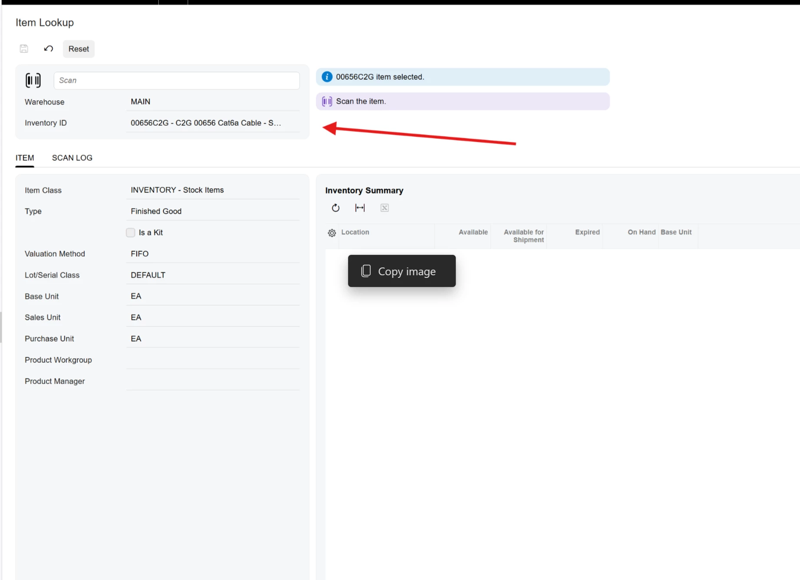Click the Scan the item prompt message
This screenshot has height=580, width=800.
(463, 101)
